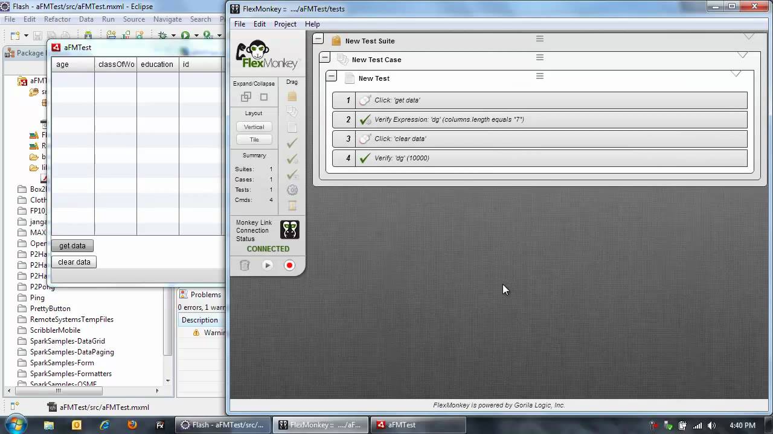
Task: Click the expand all icon under Expand/Collapse
Action: 246,97
